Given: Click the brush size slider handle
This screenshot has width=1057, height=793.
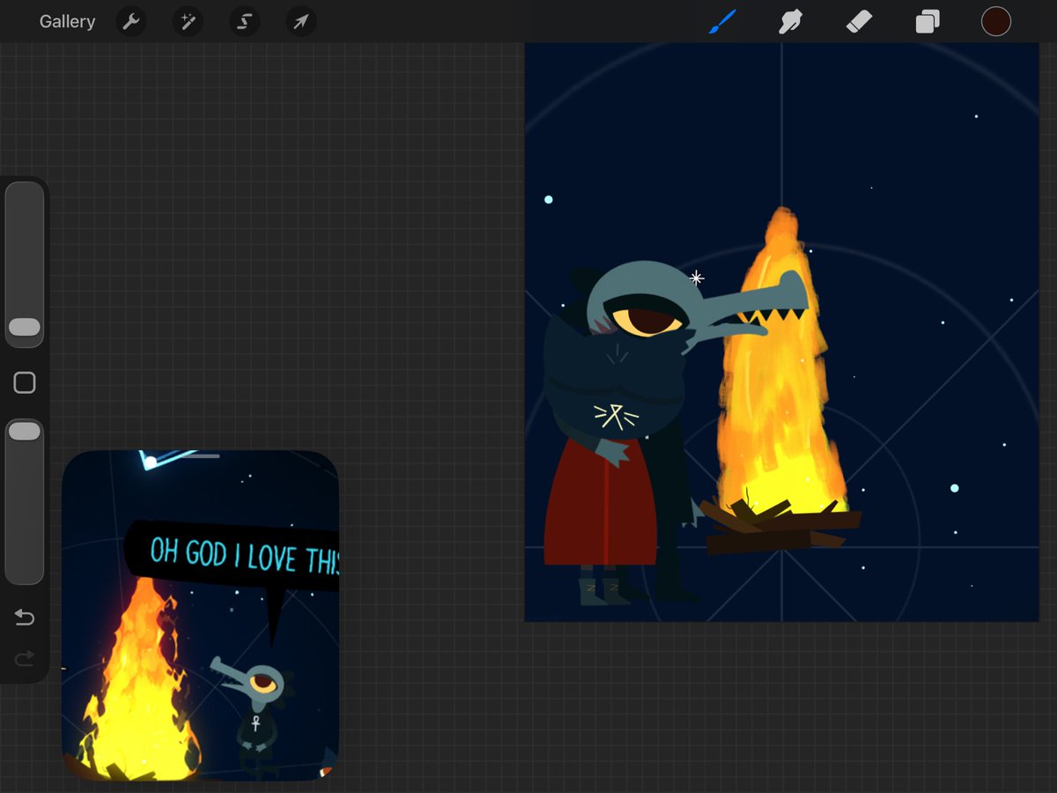Looking at the screenshot, I should point(25,328).
